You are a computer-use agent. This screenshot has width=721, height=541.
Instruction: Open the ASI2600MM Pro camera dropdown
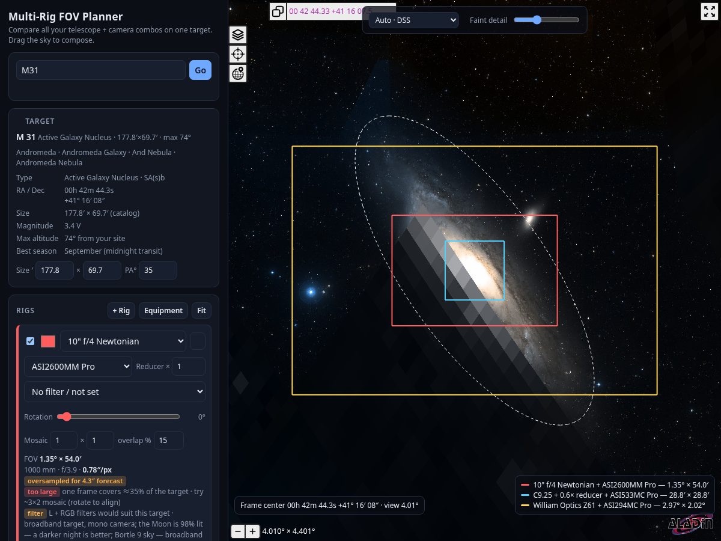coord(78,367)
